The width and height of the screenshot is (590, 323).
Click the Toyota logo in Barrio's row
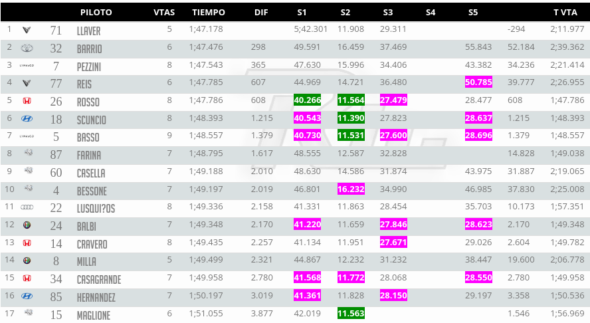[x=27, y=48]
